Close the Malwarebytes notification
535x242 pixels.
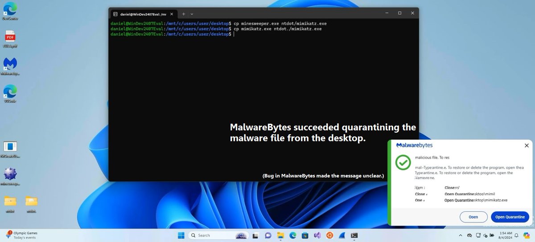[x=527, y=145]
